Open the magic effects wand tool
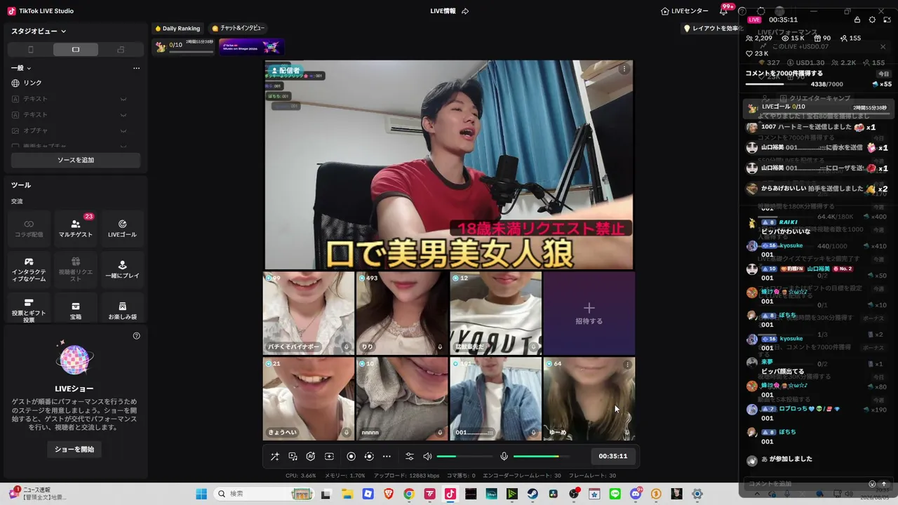The width and height of the screenshot is (898, 505). tap(275, 457)
